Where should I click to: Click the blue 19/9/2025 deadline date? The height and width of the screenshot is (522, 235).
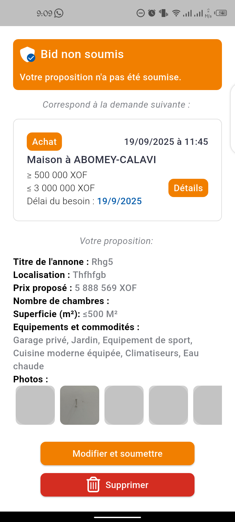coord(119,201)
